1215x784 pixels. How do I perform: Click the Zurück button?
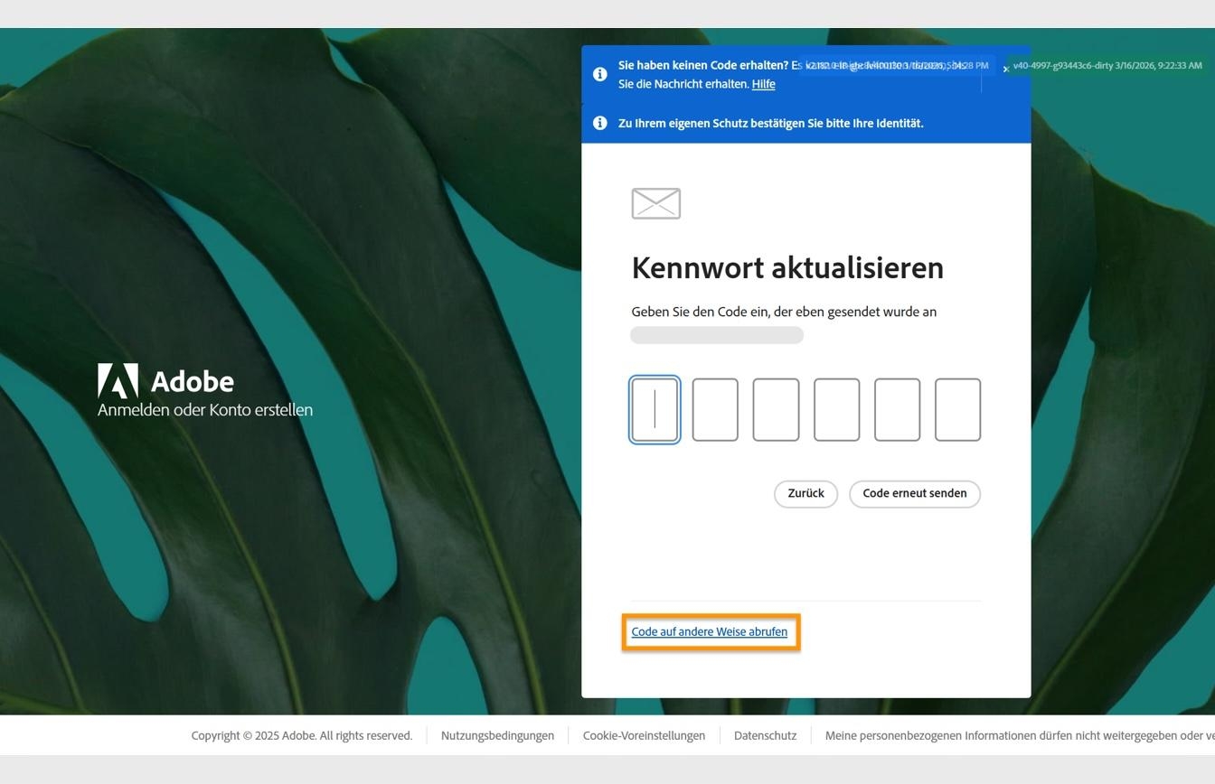tap(805, 493)
